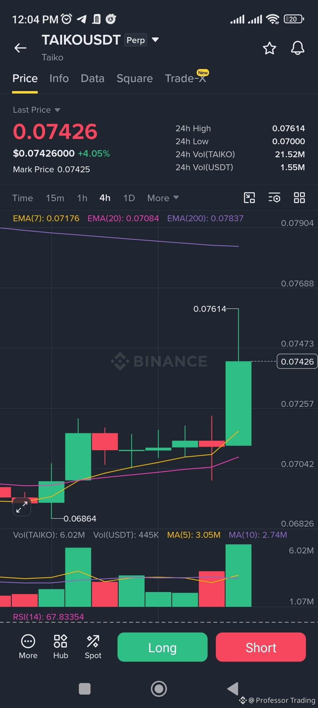Tap Android recent apps square button
The height and width of the screenshot is (708, 318).
tap(85, 689)
